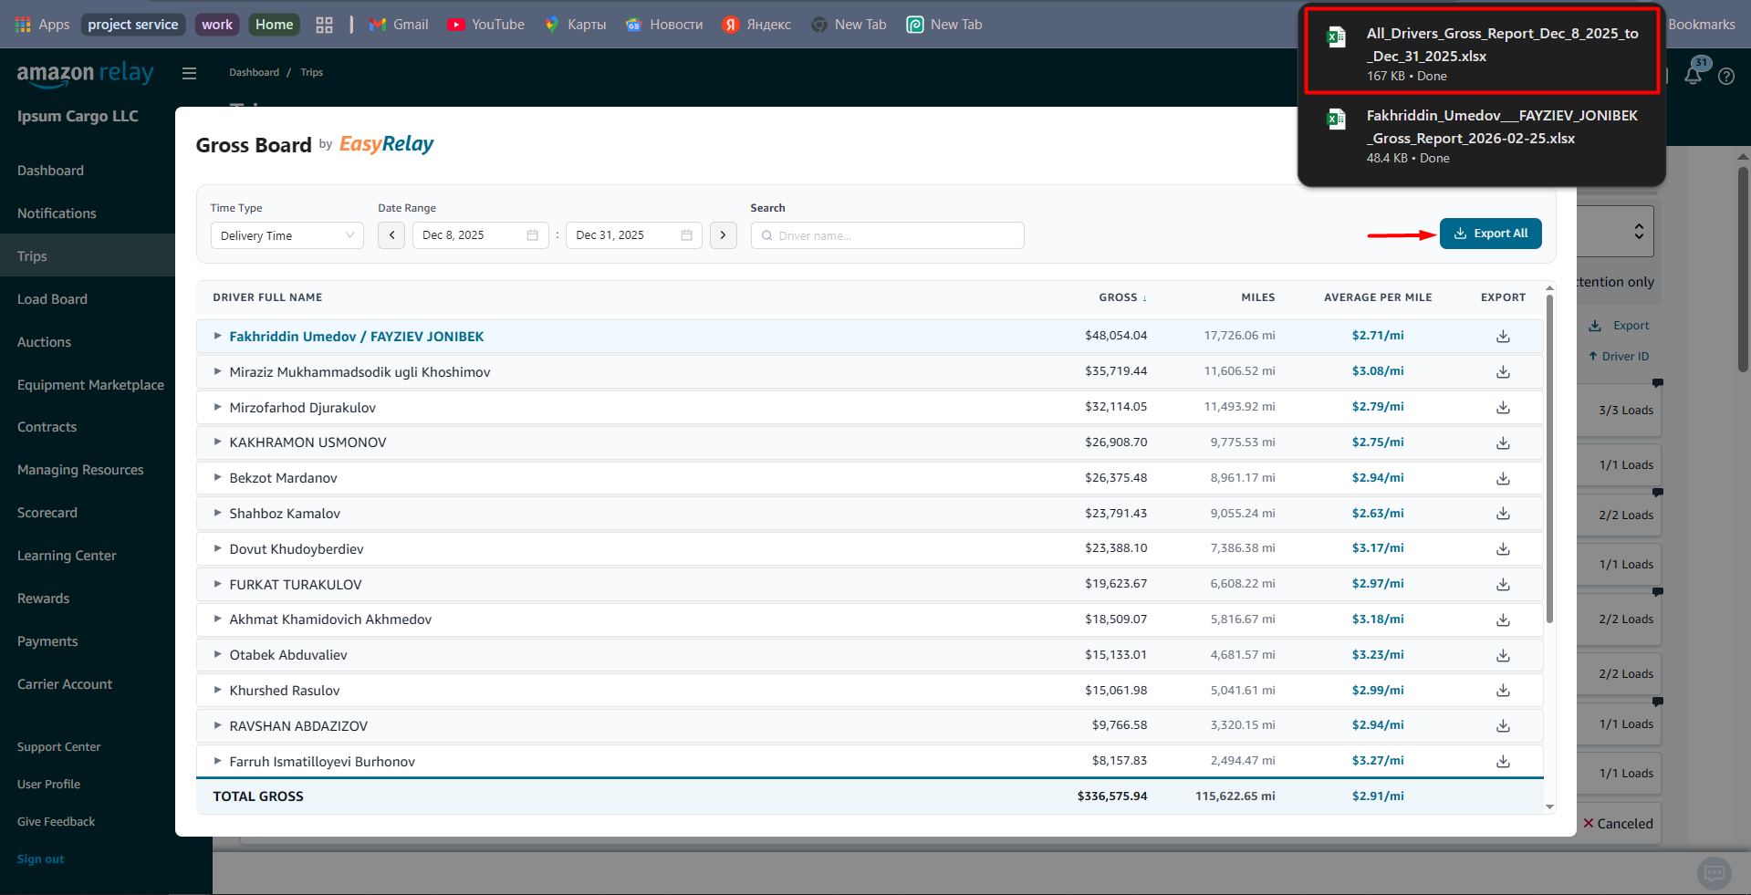
Task: Open Scorecard in sidebar menu
Action: pyautogui.click(x=47, y=513)
